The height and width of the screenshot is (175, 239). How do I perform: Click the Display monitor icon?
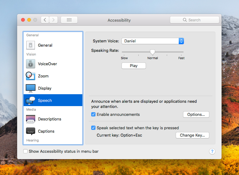click(31, 88)
